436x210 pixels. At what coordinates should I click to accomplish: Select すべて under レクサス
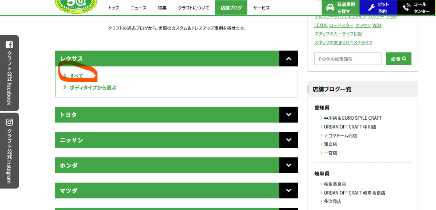point(77,76)
